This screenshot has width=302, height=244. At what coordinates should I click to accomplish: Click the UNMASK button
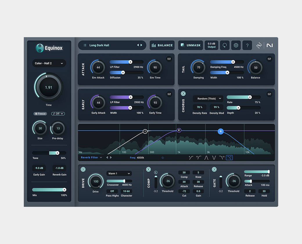pos(190,45)
